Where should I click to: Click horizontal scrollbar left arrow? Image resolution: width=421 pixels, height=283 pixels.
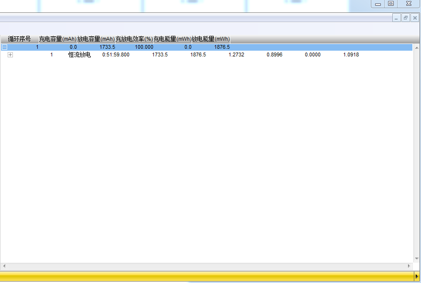click(x=4, y=266)
